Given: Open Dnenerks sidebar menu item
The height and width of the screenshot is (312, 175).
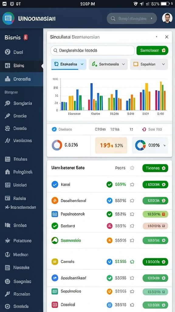Looking at the screenshot, I should [22, 79].
